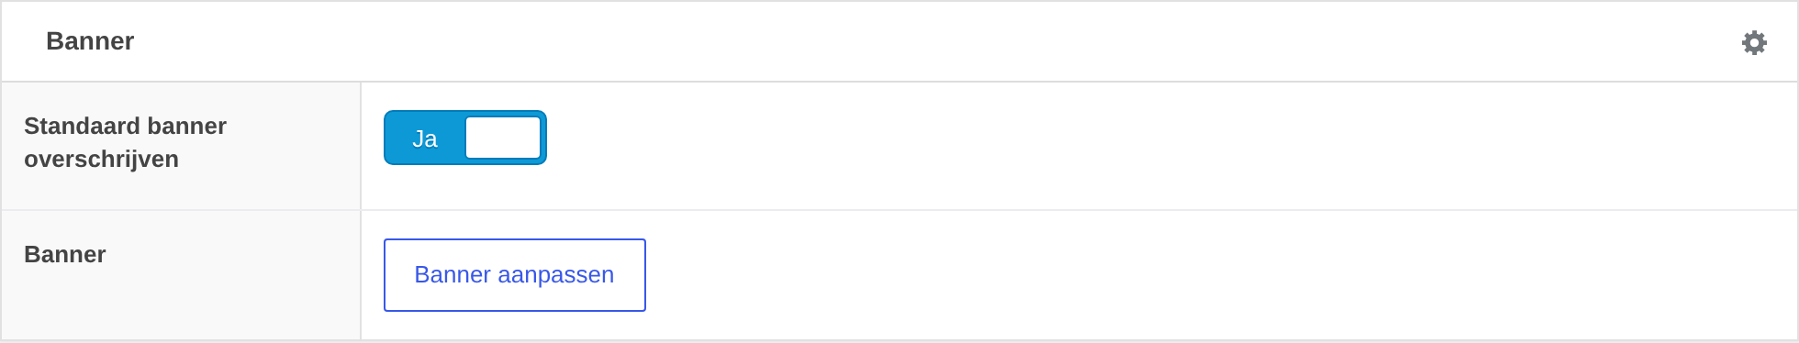The height and width of the screenshot is (343, 1799).
Task: Click the blue half of the override switch
Action: click(x=424, y=138)
